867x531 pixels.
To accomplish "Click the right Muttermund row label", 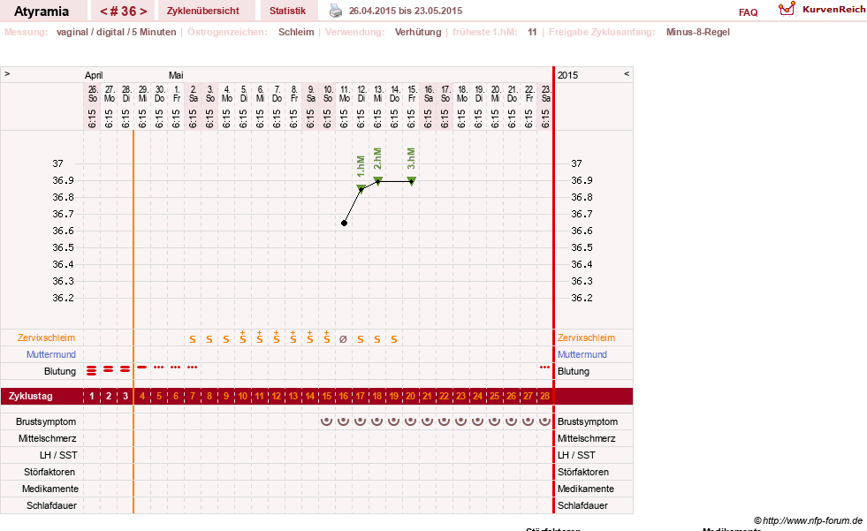I will (582, 354).
